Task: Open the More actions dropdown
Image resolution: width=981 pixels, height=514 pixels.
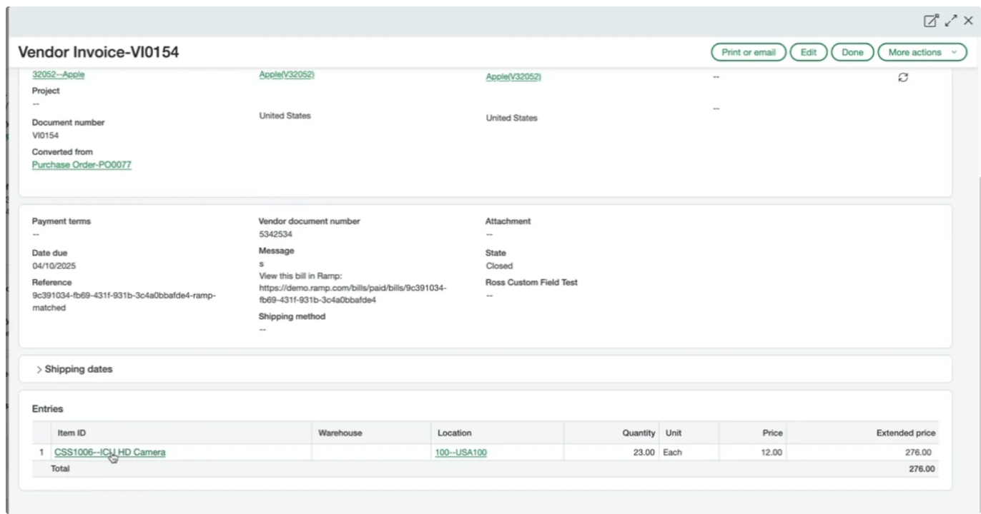Action: click(922, 52)
